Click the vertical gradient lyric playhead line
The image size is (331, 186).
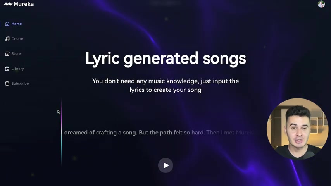point(61,132)
